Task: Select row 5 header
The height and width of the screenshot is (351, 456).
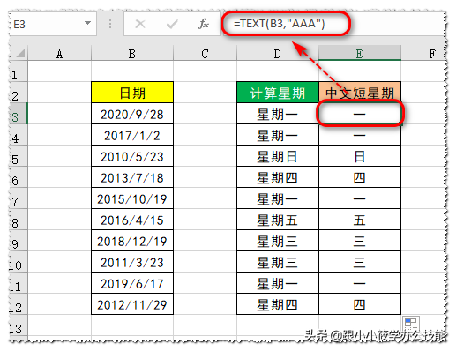Action: pos(19,156)
